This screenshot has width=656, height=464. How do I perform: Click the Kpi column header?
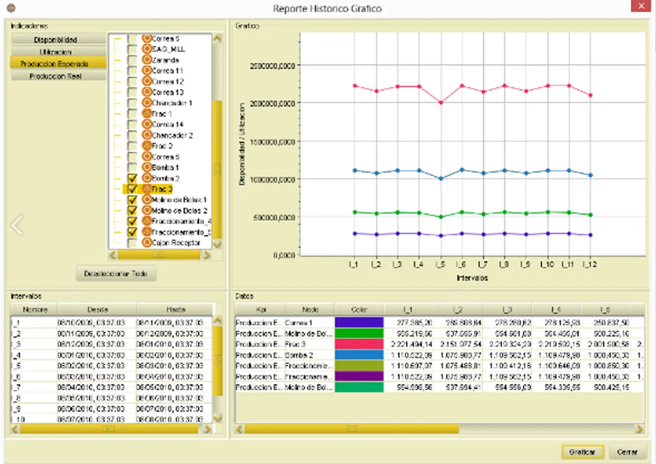coord(260,310)
